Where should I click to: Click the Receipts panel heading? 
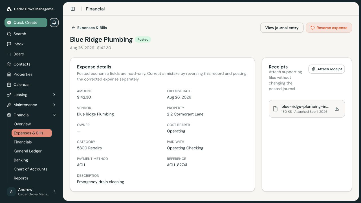coord(278,67)
